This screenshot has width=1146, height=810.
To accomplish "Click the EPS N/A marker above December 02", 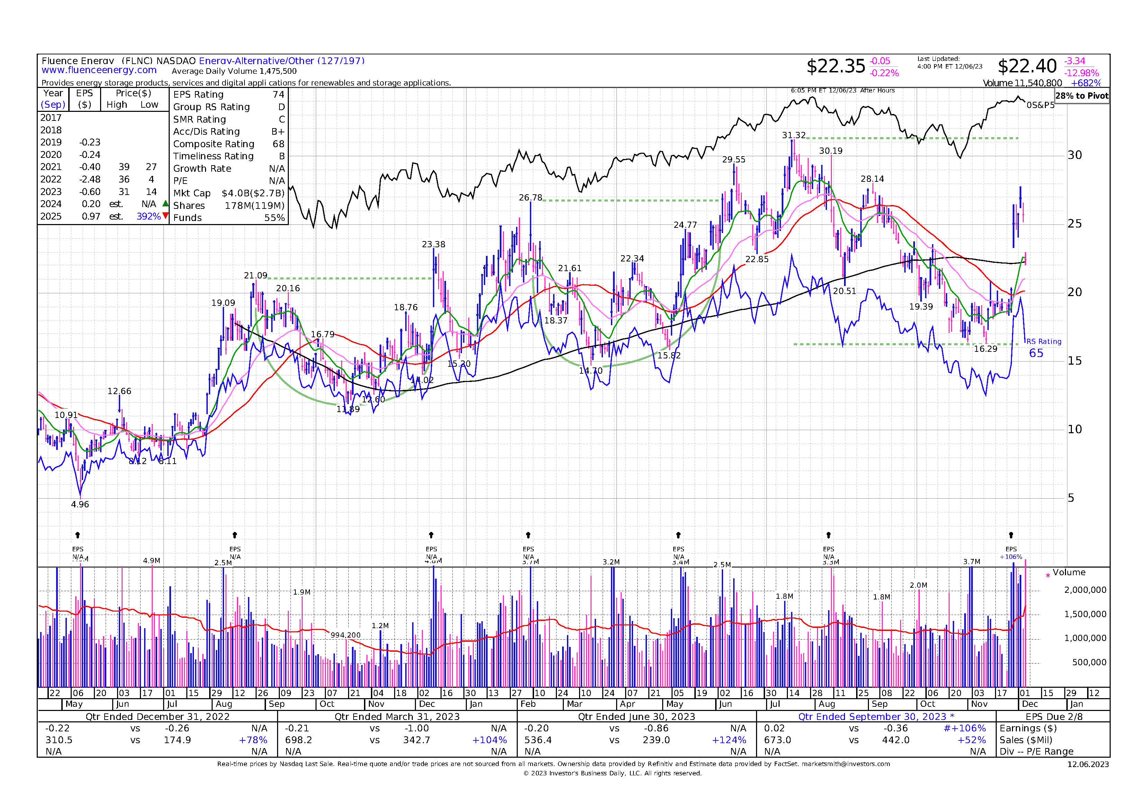I will 431,535.
